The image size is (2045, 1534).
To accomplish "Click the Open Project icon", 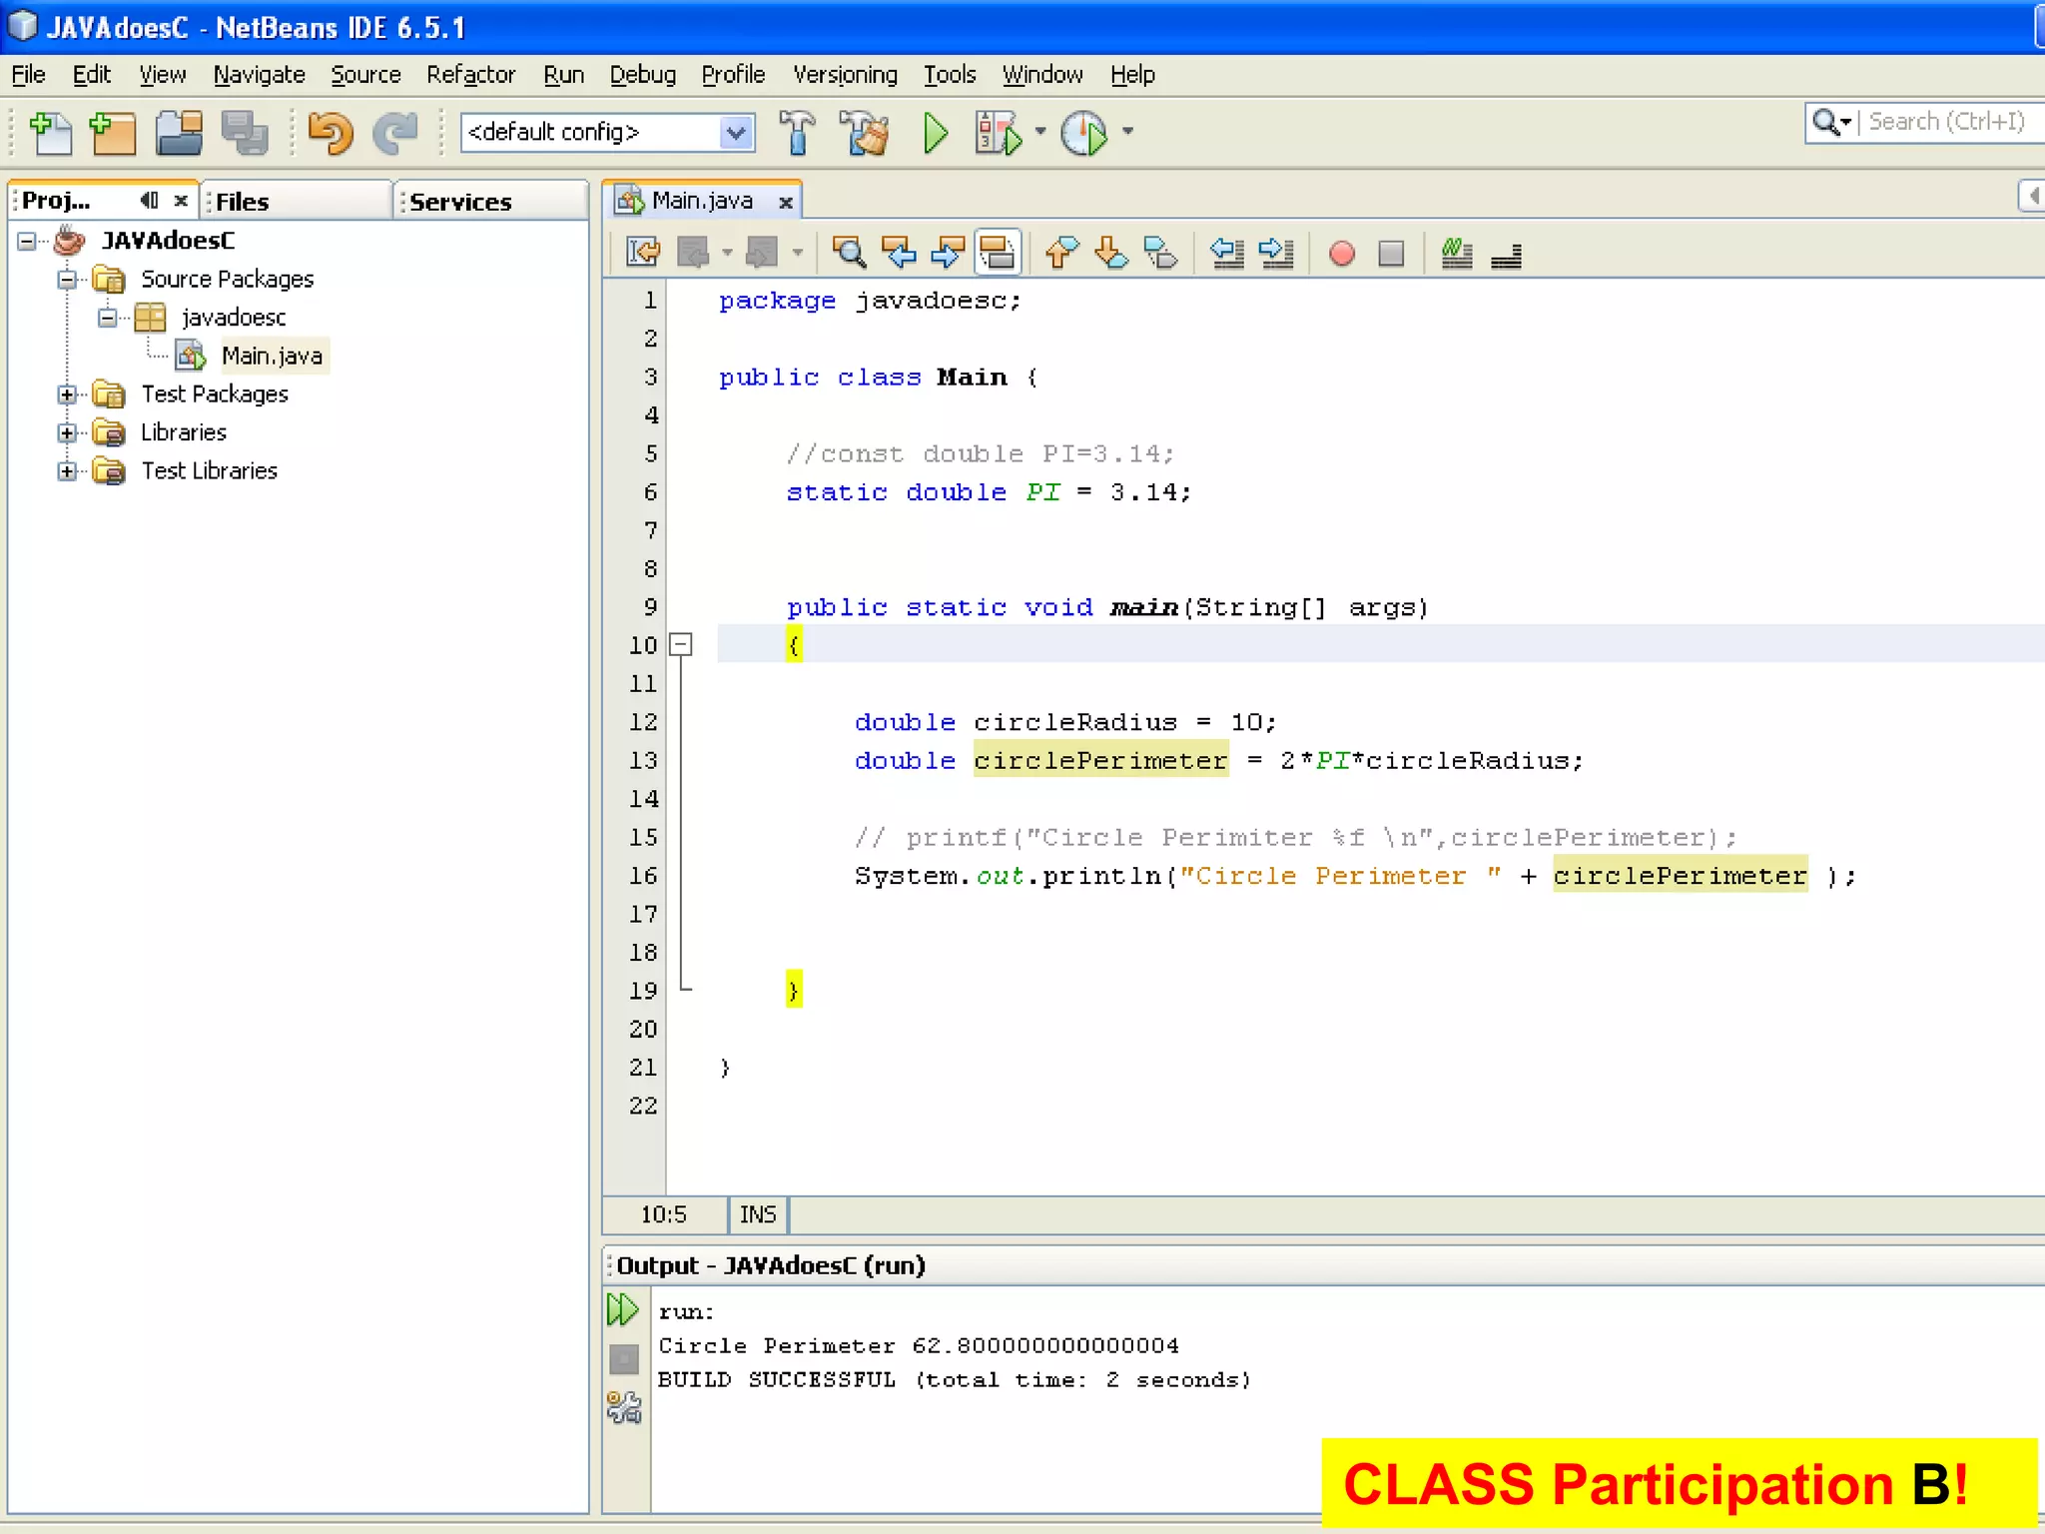I will [x=180, y=133].
